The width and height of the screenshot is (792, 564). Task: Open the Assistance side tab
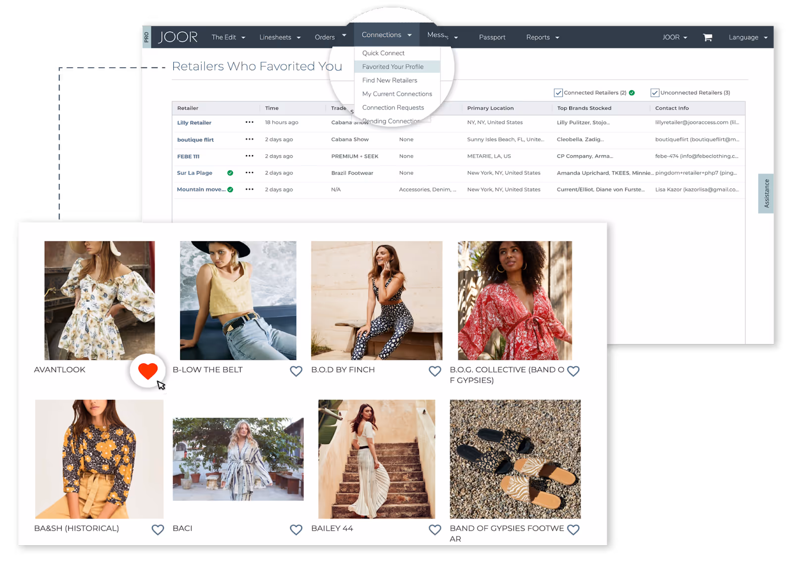coord(766,193)
